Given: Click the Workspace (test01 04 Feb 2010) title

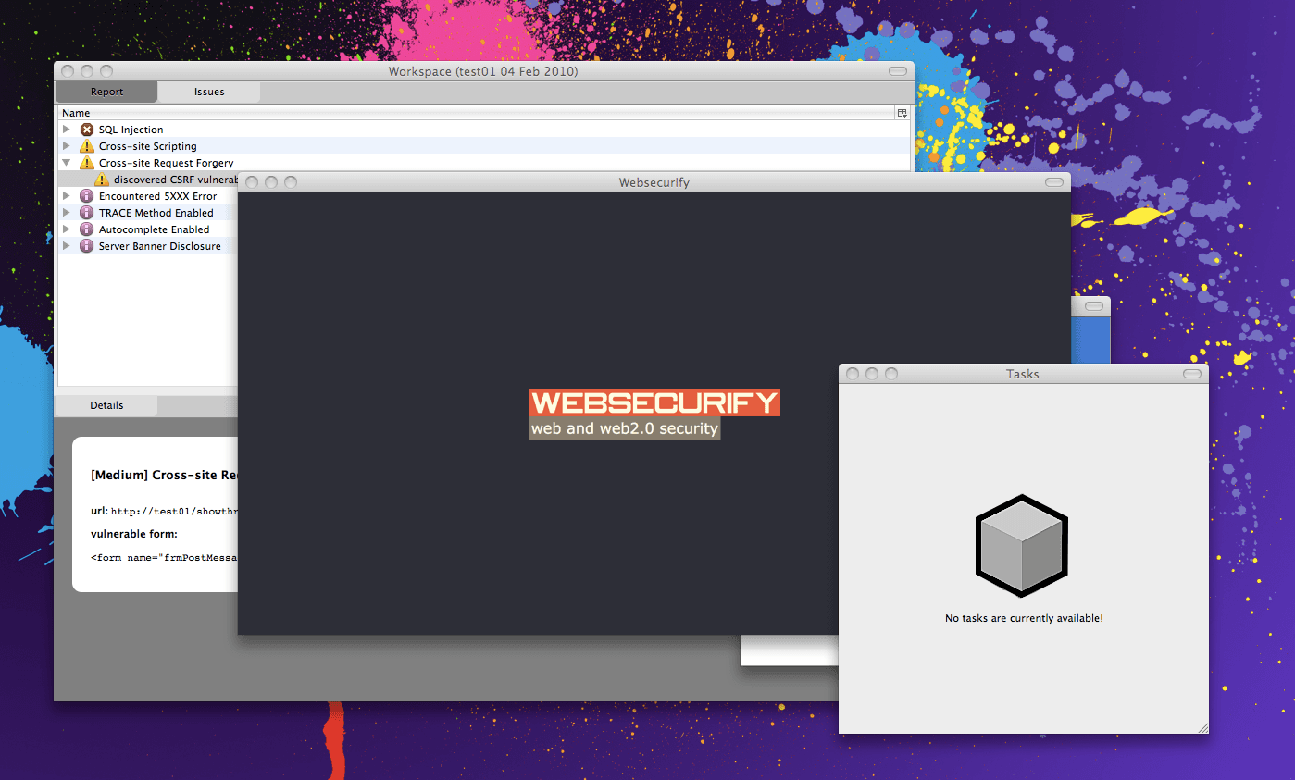Looking at the screenshot, I should (x=483, y=71).
